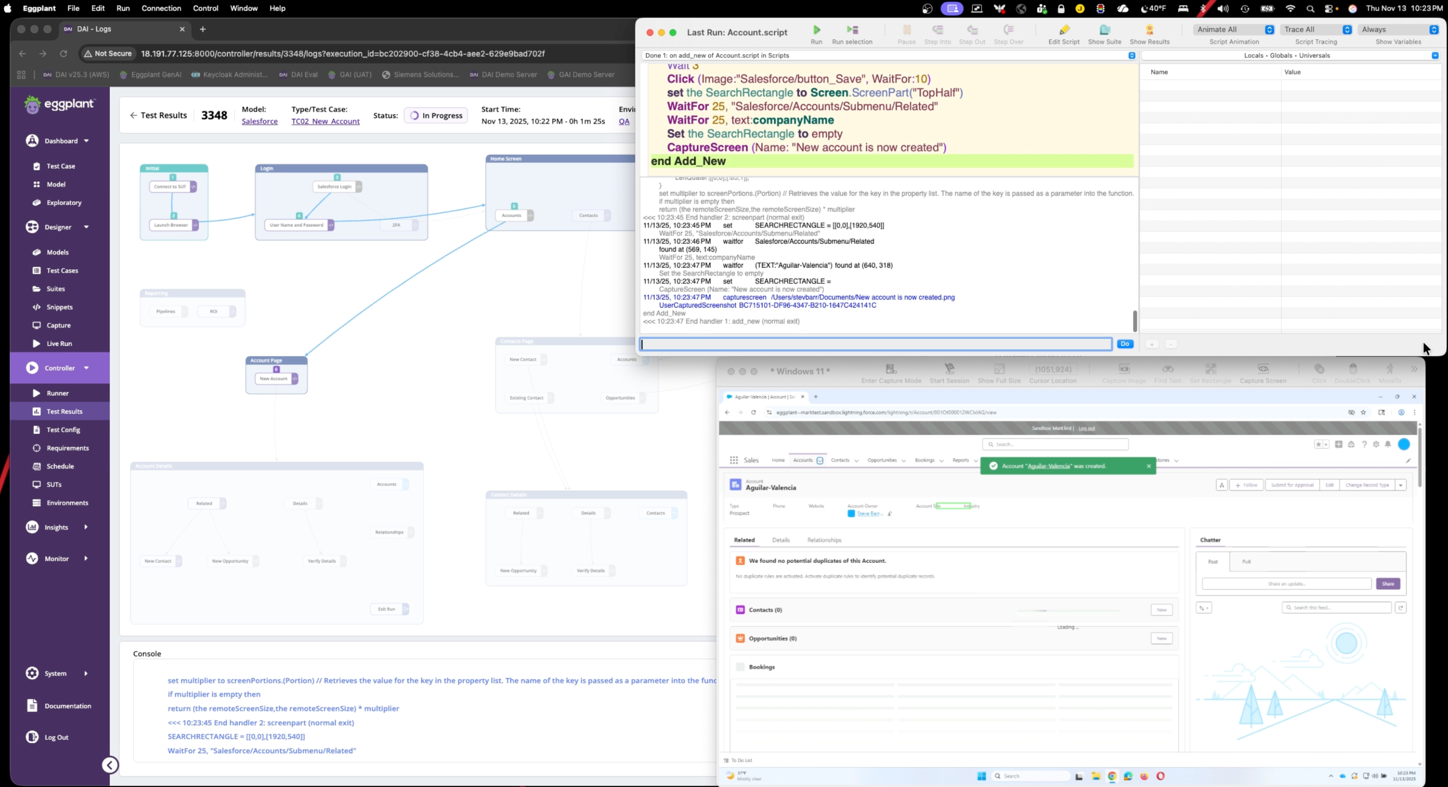Screen dimensions: 1448x787
Task: Click the Step Into toolbar icon
Action: (938, 30)
